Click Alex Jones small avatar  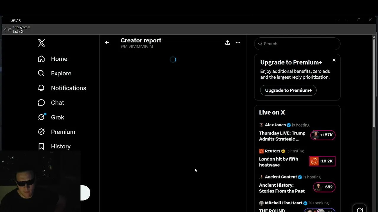coord(261,125)
